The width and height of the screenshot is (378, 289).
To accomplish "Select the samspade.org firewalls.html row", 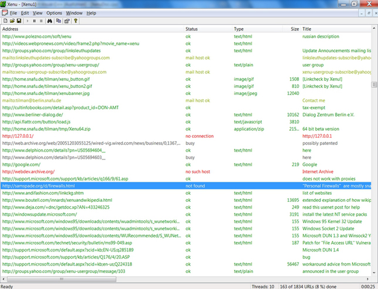I will point(185,186).
